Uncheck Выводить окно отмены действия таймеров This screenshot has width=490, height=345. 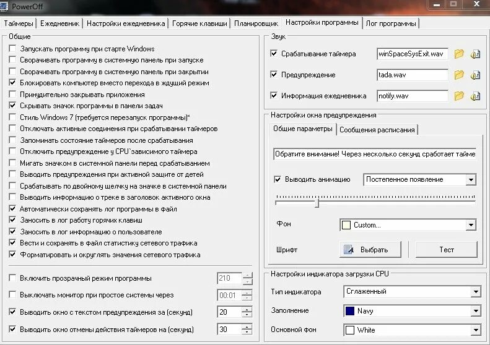pyautogui.click(x=12, y=329)
